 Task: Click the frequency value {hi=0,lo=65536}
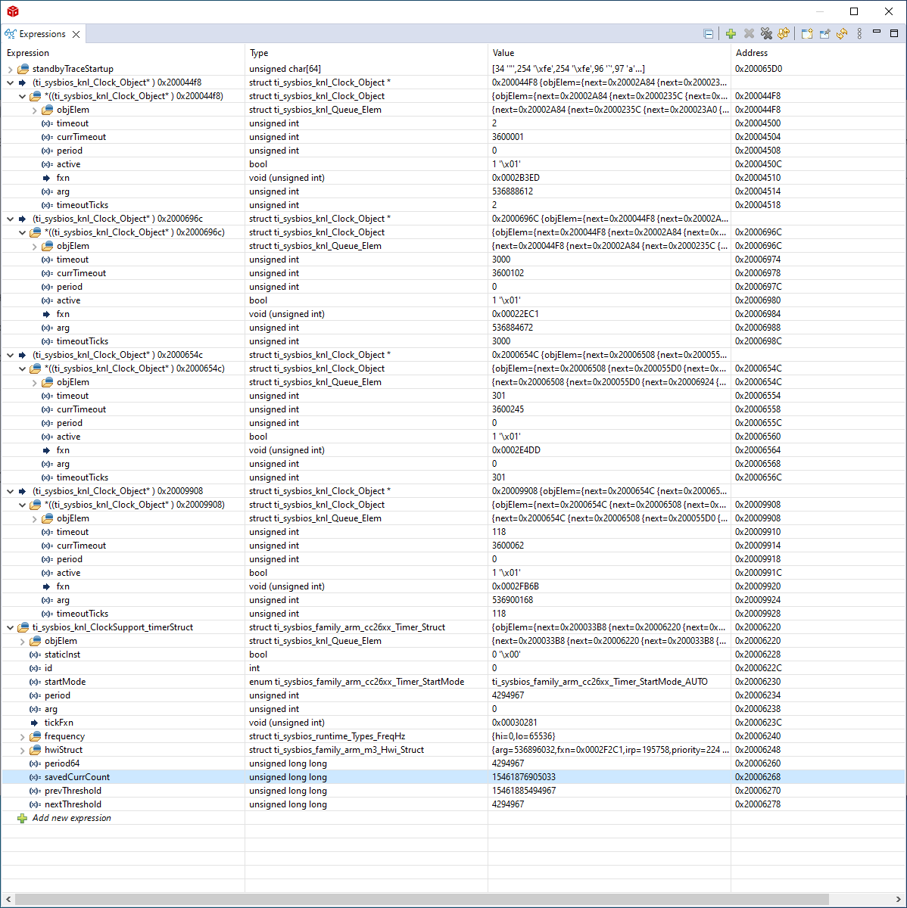[x=524, y=736]
